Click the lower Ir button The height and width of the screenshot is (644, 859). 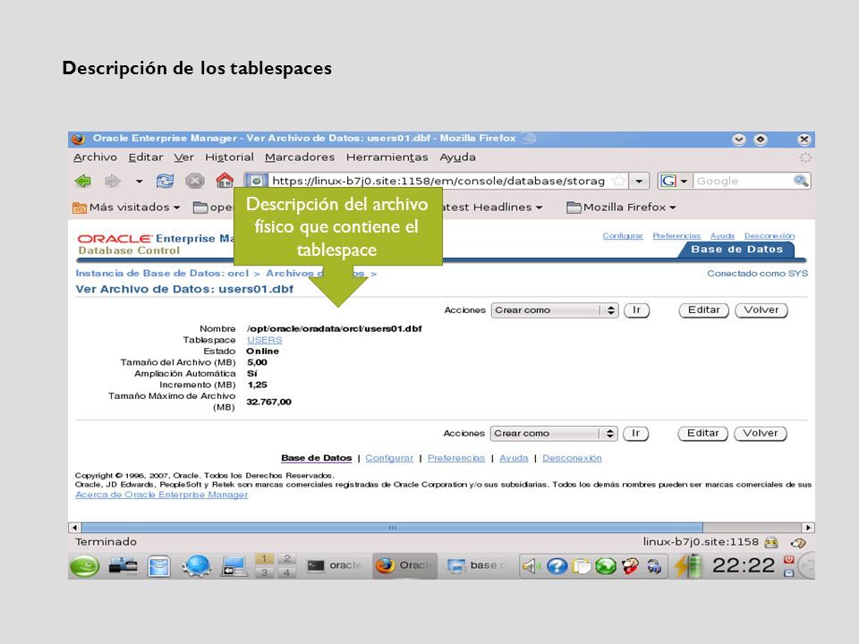click(x=635, y=433)
